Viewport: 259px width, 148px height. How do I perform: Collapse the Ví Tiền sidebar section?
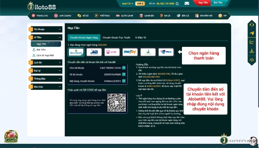(45, 37)
